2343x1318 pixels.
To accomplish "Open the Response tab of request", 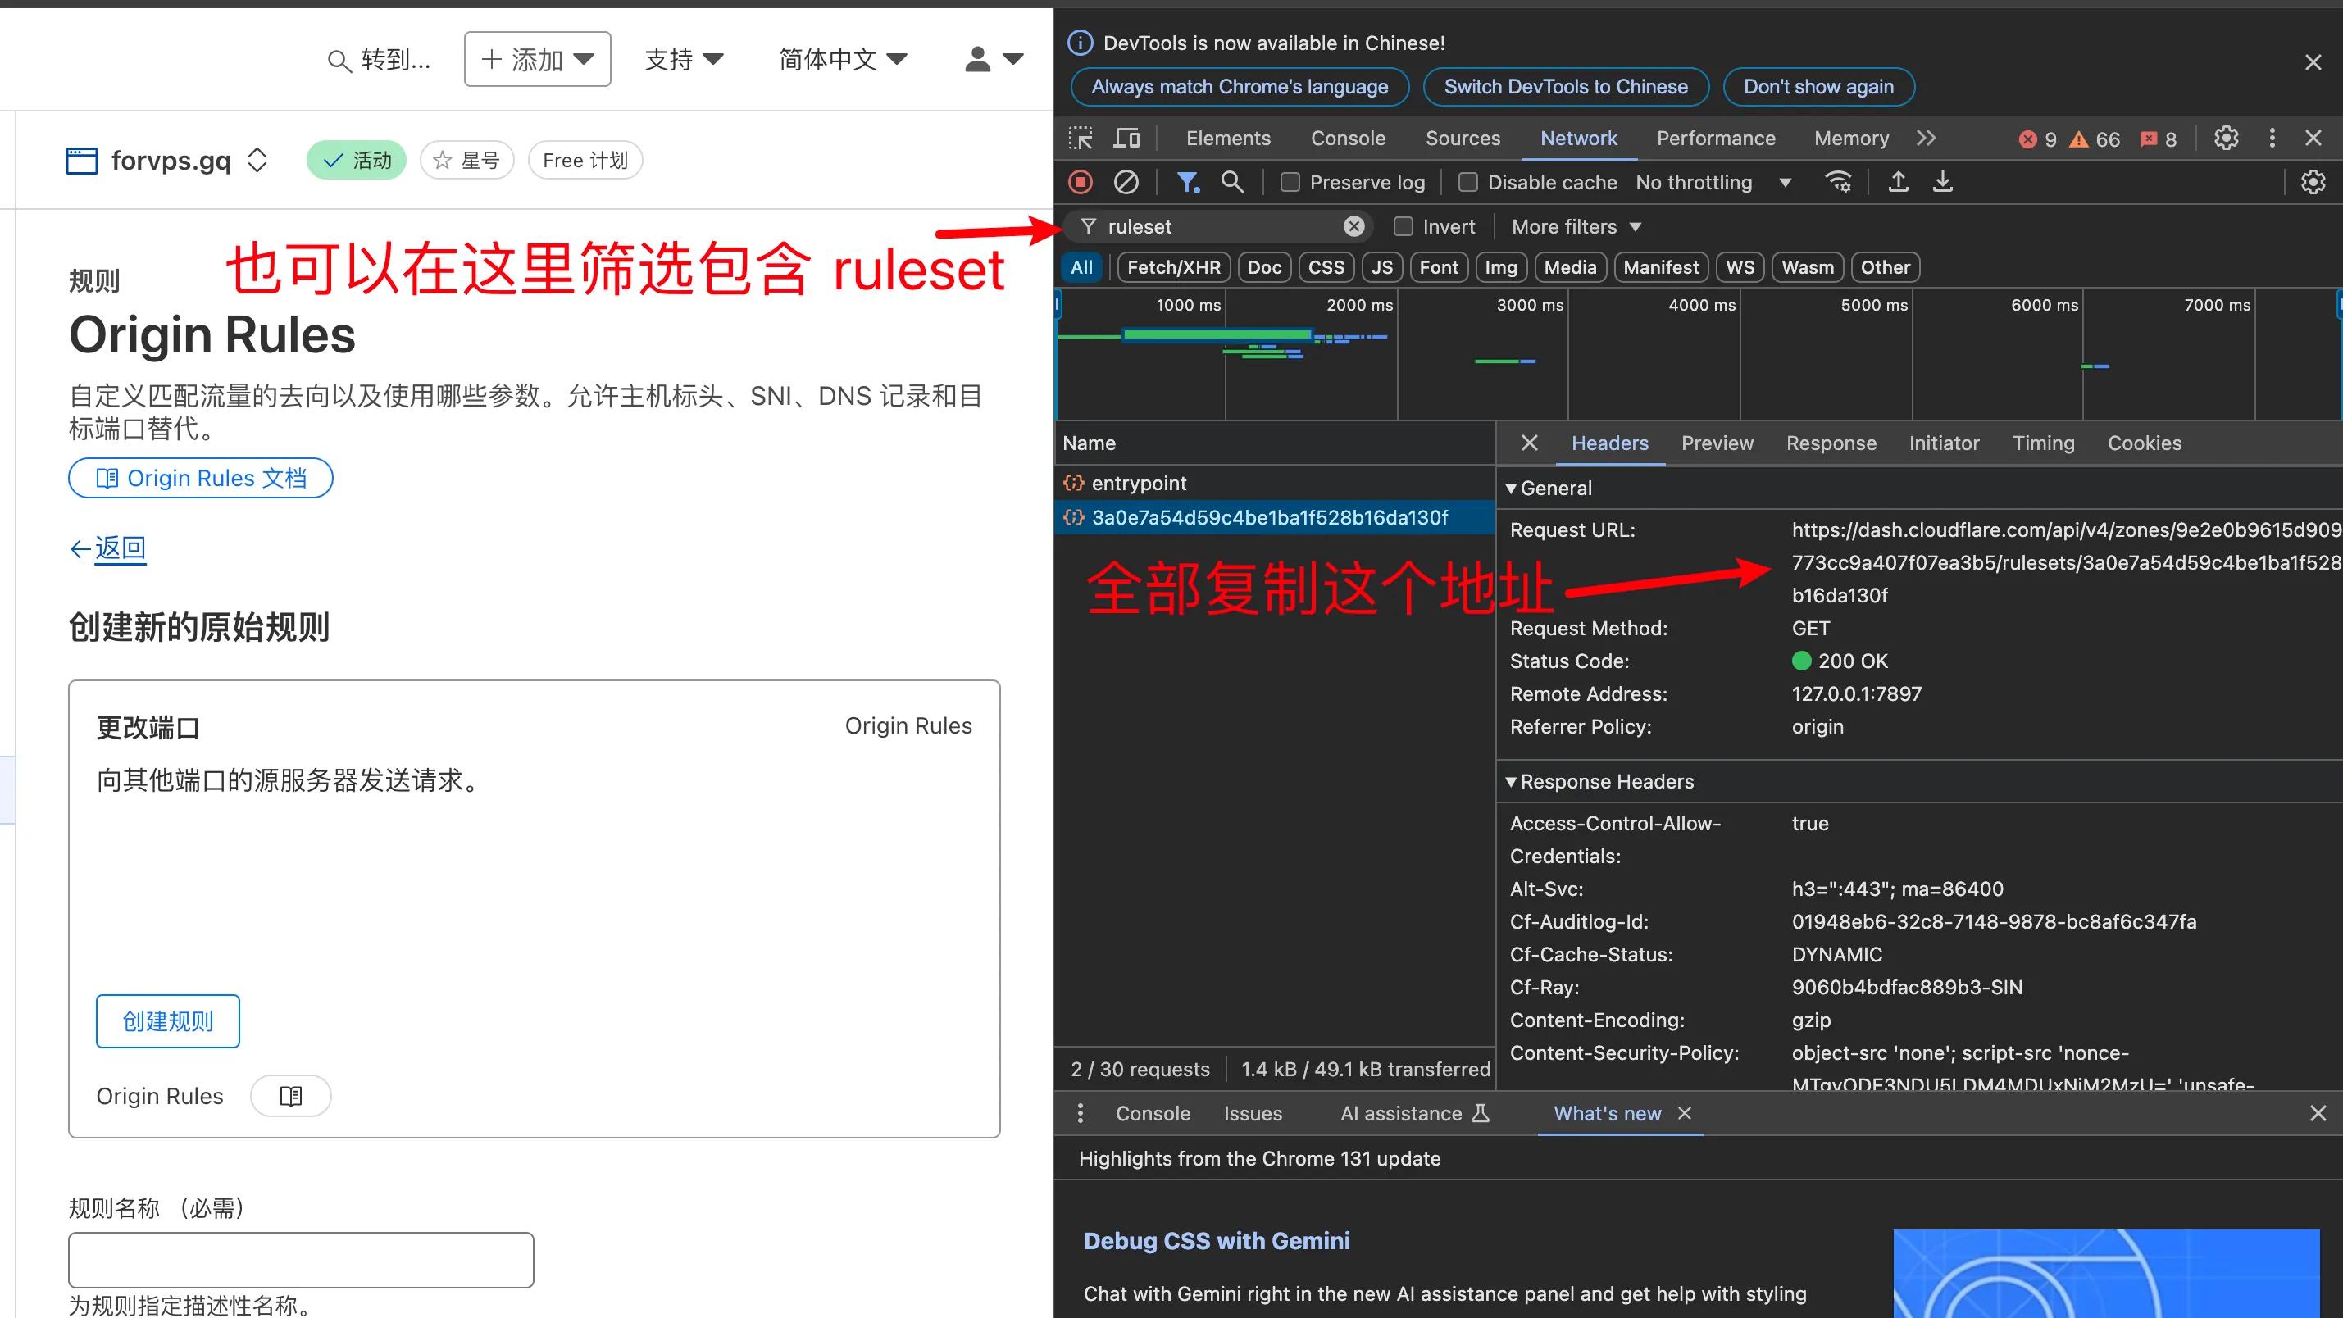I will coord(1831,443).
